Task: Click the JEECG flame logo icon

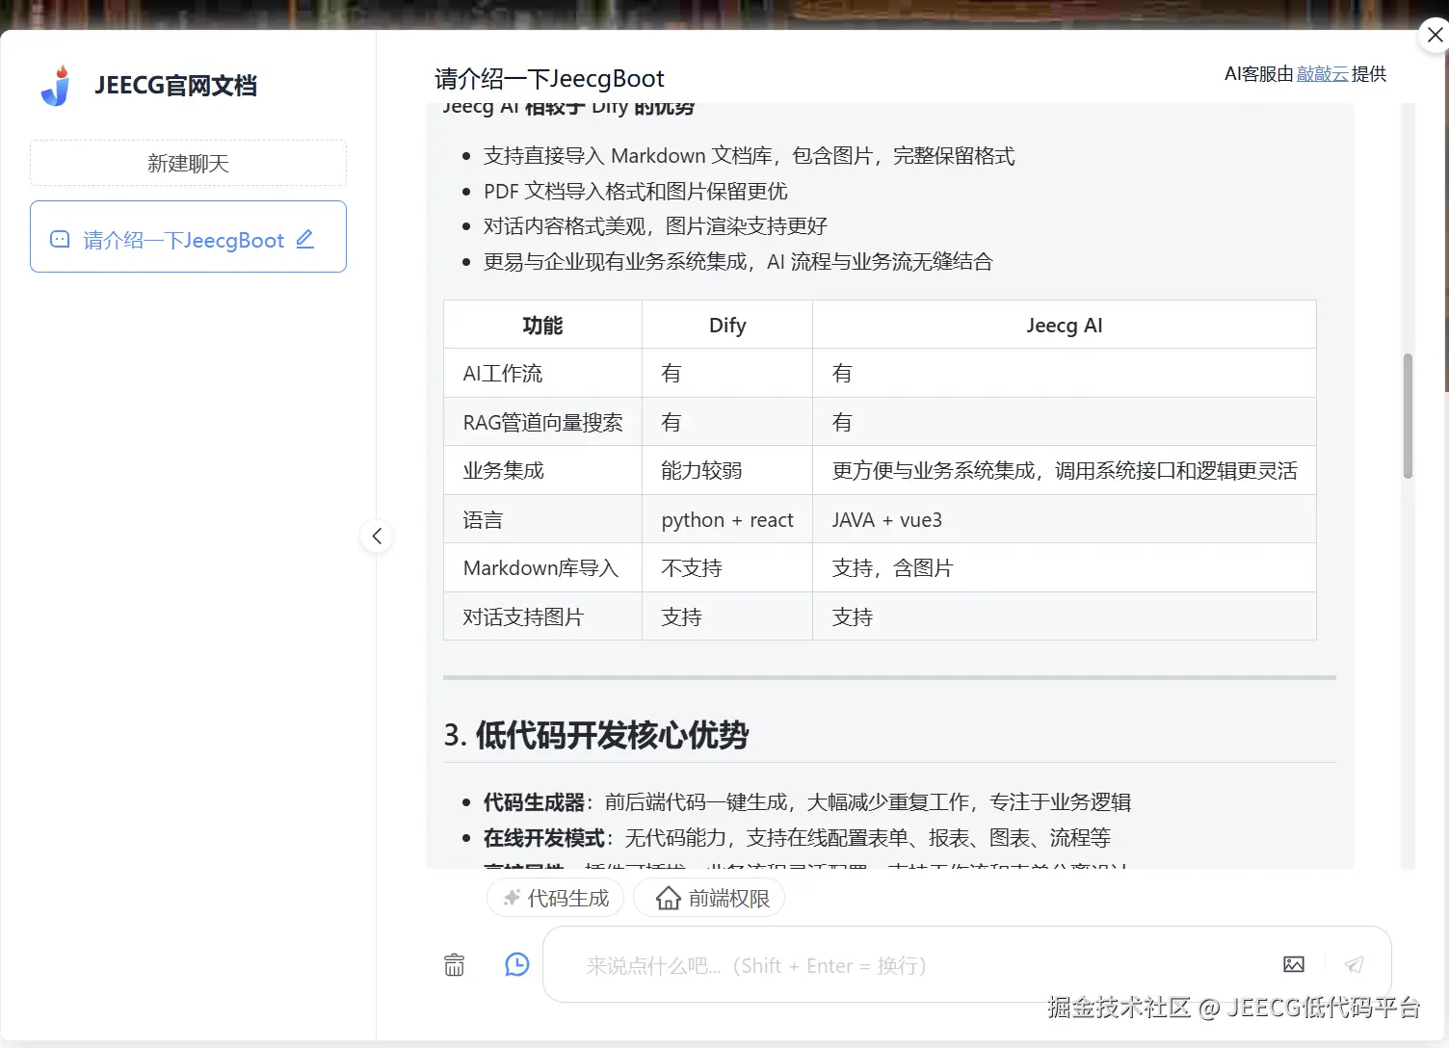Action: tap(57, 85)
